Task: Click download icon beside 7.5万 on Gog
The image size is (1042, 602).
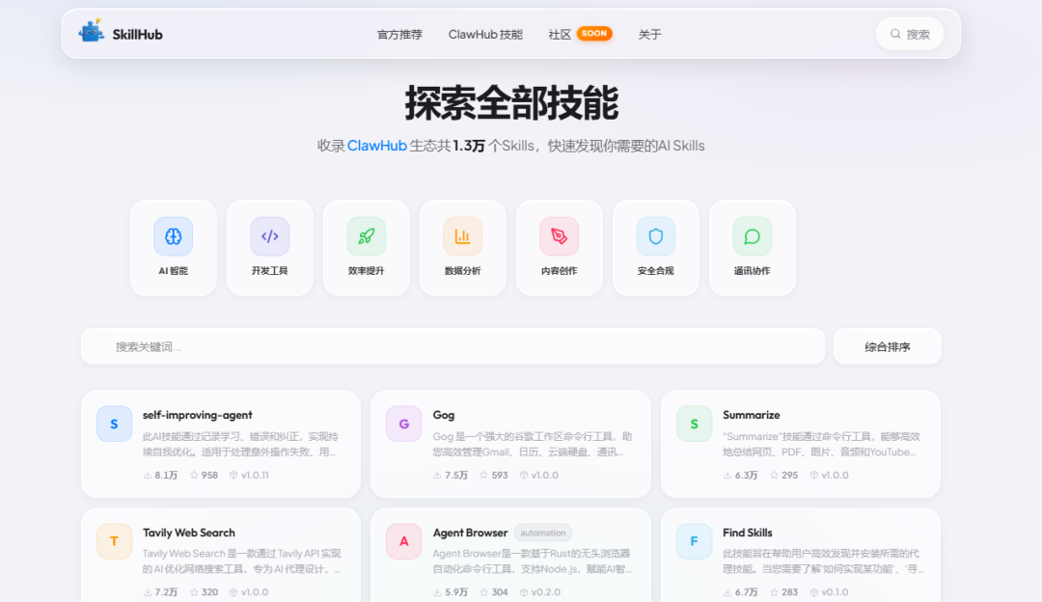Action: click(437, 475)
